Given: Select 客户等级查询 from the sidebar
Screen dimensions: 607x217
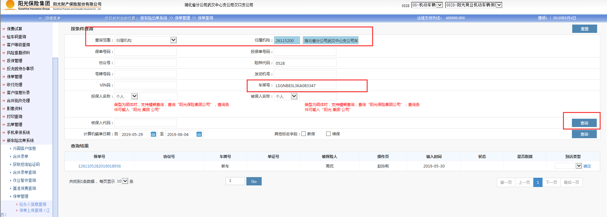Looking at the screenshot, I should pos(19,45).
